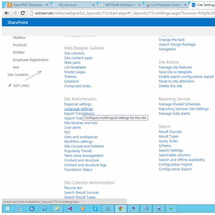This screenshot has height=215, width=215.
Task: Open Import Design Package
Action: [x=177, y=45]
